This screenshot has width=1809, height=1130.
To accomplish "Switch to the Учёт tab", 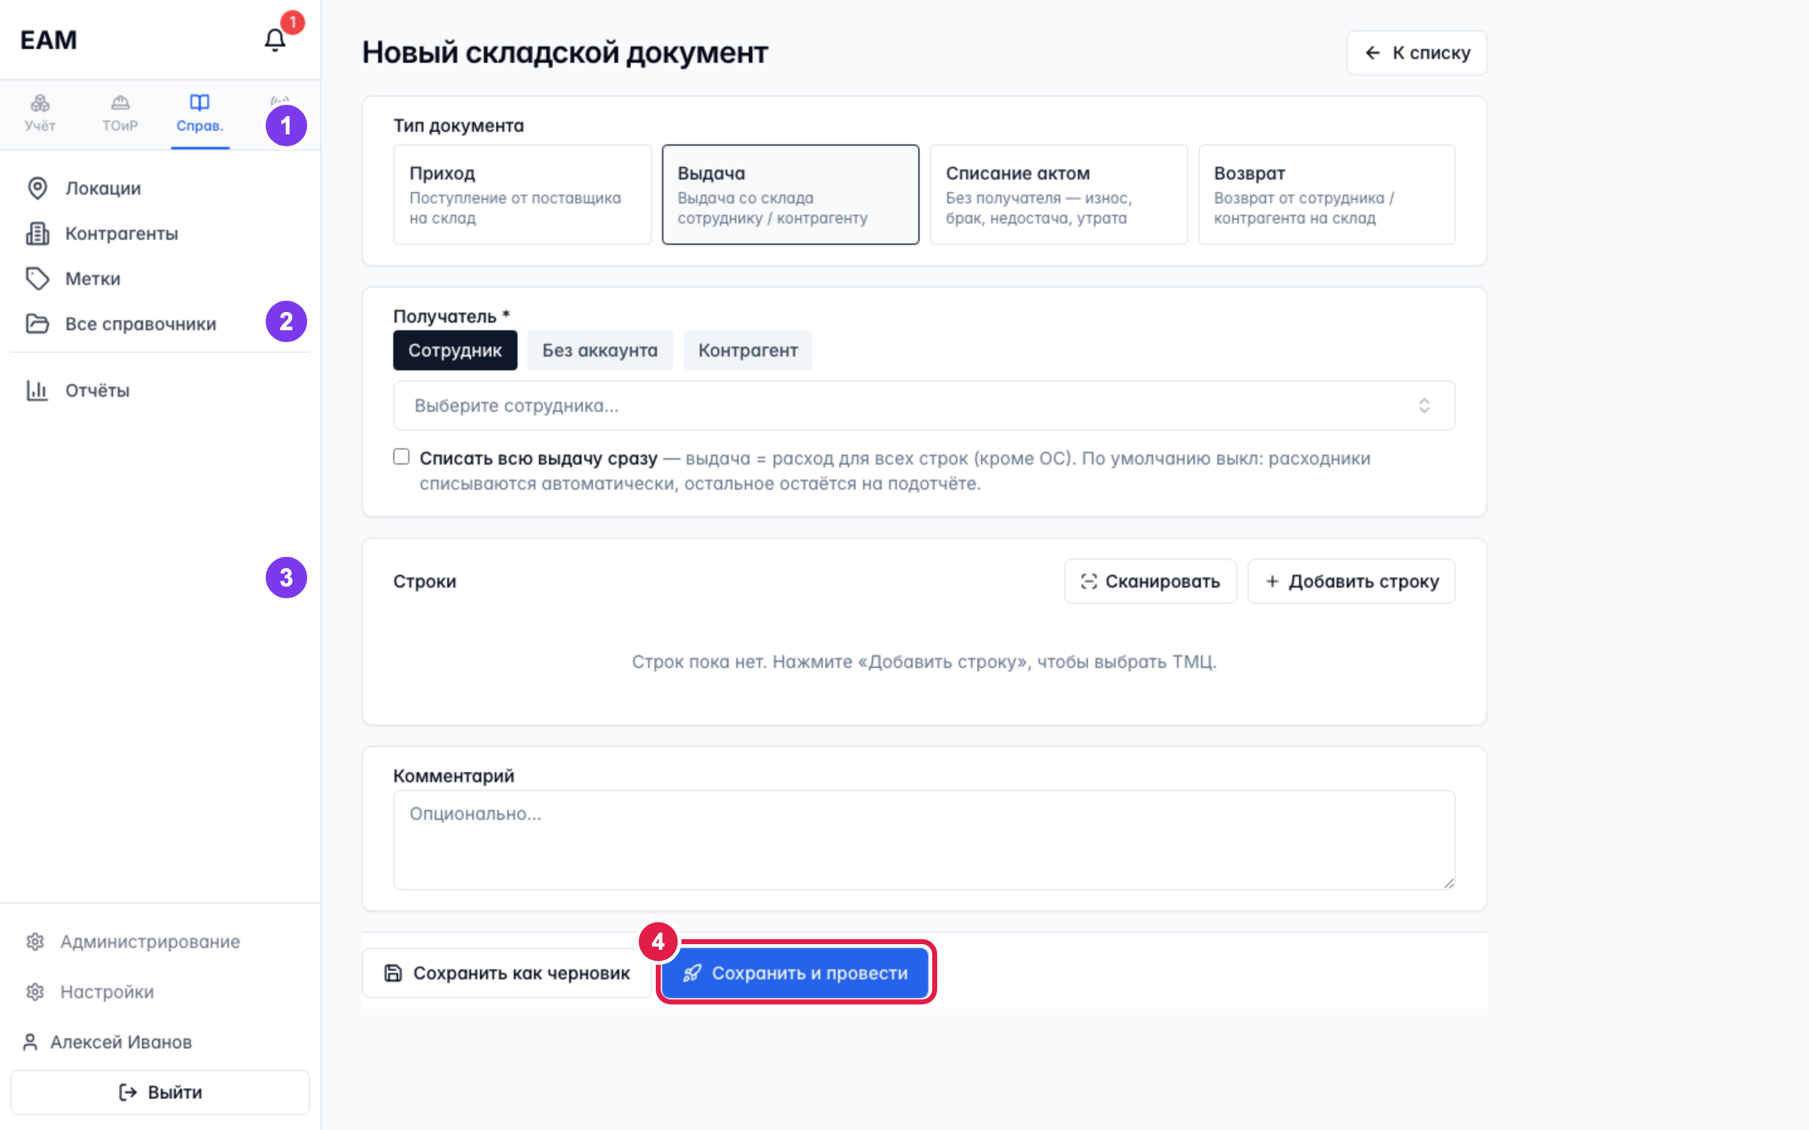I will [40, 114].
